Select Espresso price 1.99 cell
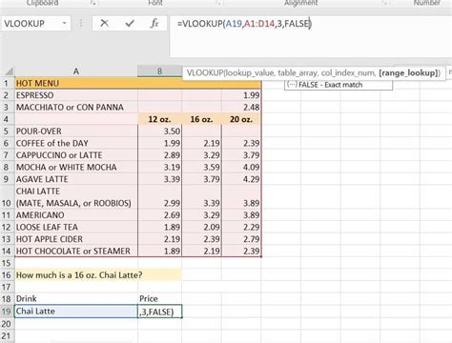Viewport: 452px width, 343px height. pyautogui.click(x=241, y=95)
